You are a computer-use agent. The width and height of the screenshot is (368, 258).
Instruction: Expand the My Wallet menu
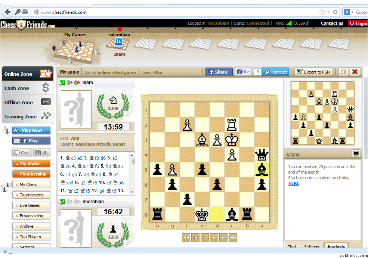coord(31,164)
